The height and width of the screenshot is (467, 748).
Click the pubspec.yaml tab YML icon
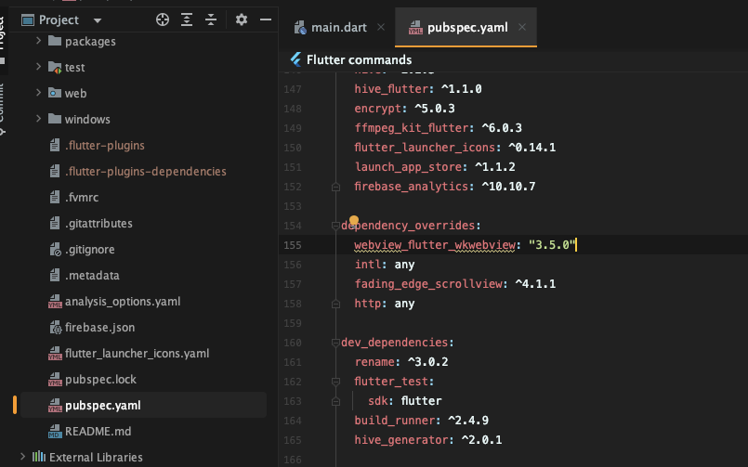pyautogui.click(x=415, y=28)
